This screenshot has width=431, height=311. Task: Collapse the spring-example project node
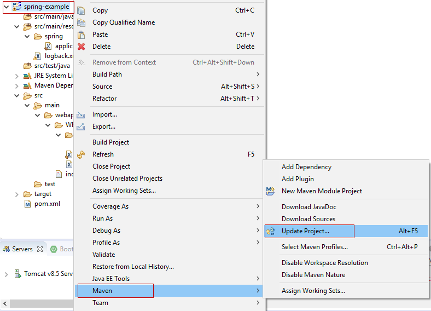(7, 7)
